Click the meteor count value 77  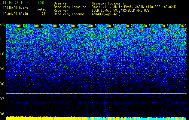coord(44,14)
